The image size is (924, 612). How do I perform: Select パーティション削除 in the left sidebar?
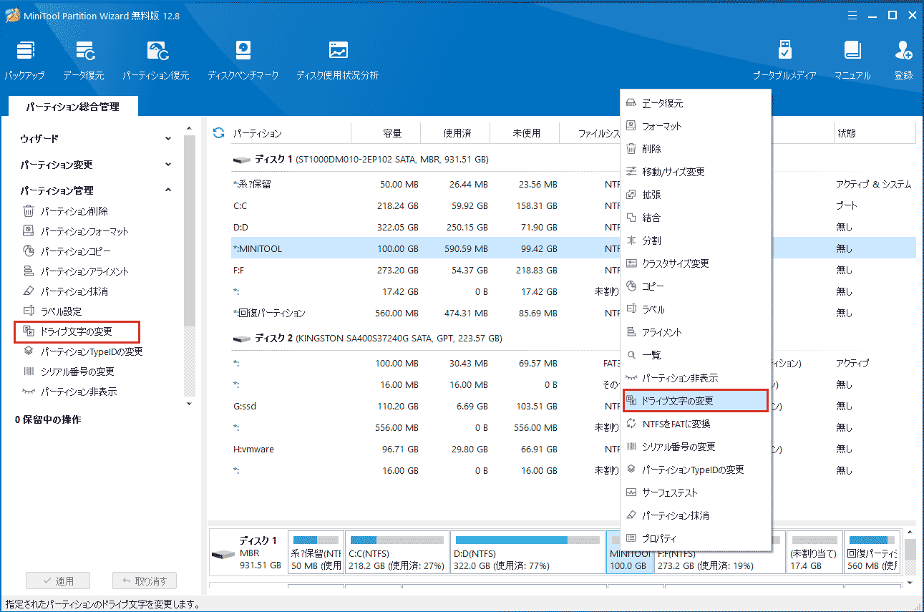[x=66, y=211]
